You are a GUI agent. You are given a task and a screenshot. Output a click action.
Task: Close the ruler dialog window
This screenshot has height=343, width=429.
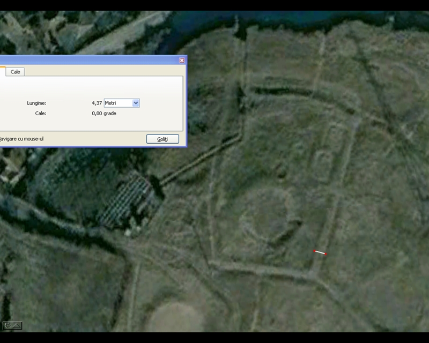[182, 61]
